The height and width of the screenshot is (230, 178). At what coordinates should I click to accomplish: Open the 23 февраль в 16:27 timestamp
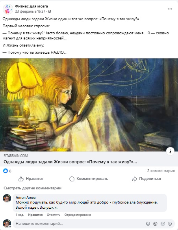(x=30, y=11)
